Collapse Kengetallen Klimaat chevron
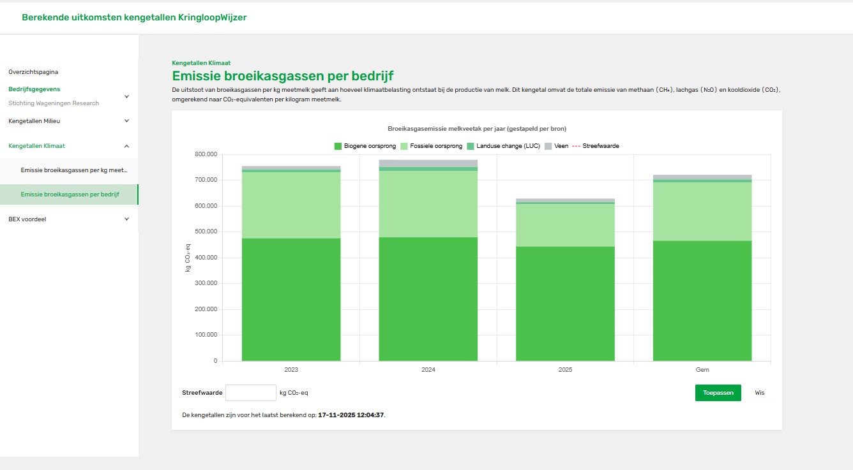The height and width of the screenshot is (470, 853). click(x=126, y=146)
